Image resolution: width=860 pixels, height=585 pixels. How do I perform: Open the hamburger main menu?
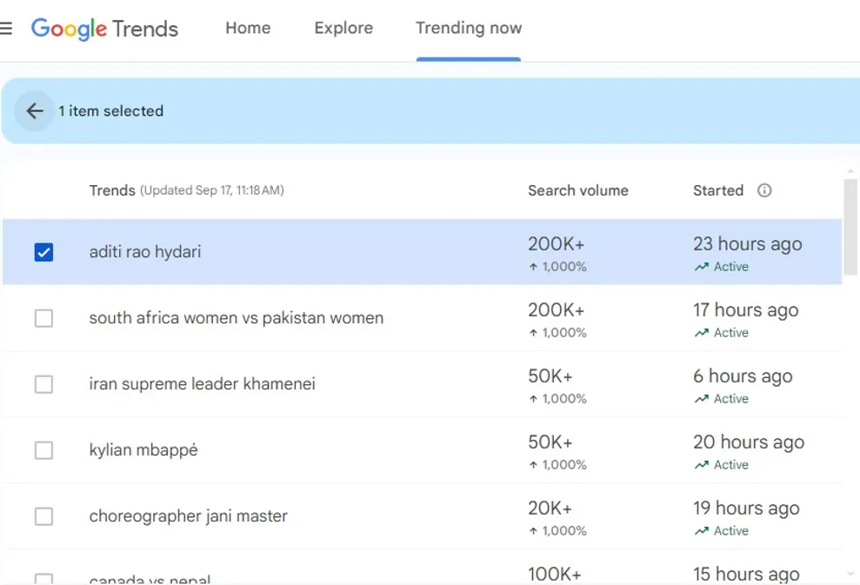point(6,28)
